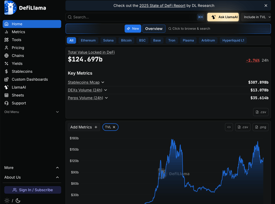Click the $124.697b TVL value
Image resolution: width=275 pixels, height=204 pixels.
[x=85, y=60]
